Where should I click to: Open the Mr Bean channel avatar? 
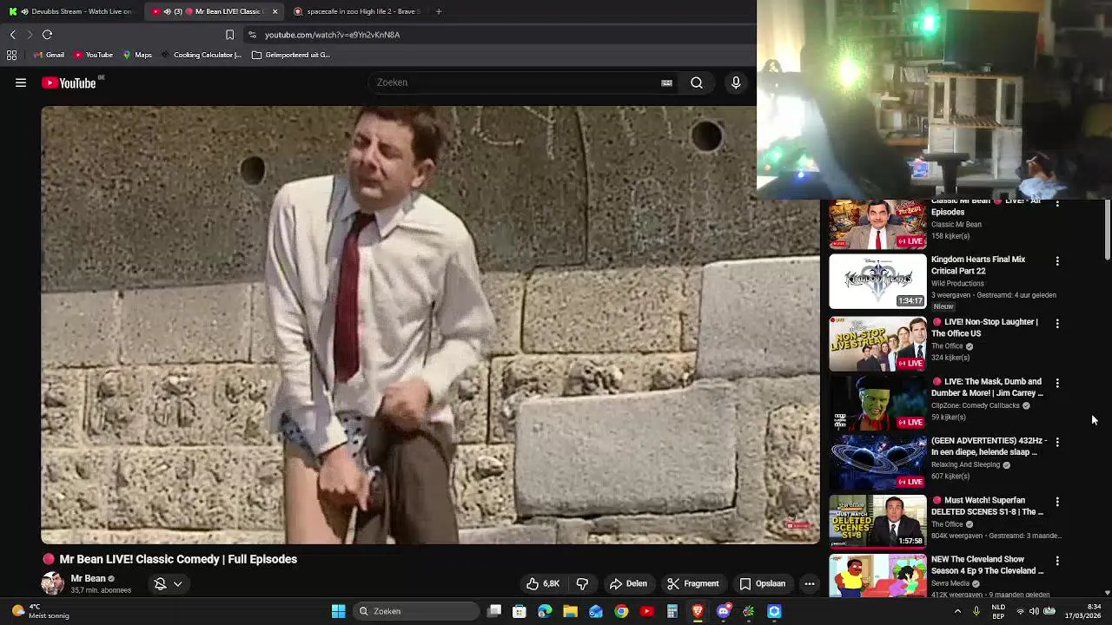(x=52, y=583)
